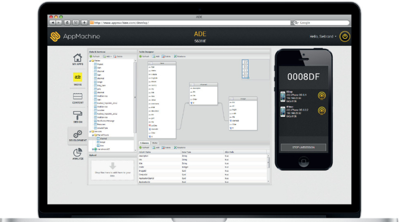
Task: Click Delete in Data & Services toolbar
Action: click(x=118, y=56)
